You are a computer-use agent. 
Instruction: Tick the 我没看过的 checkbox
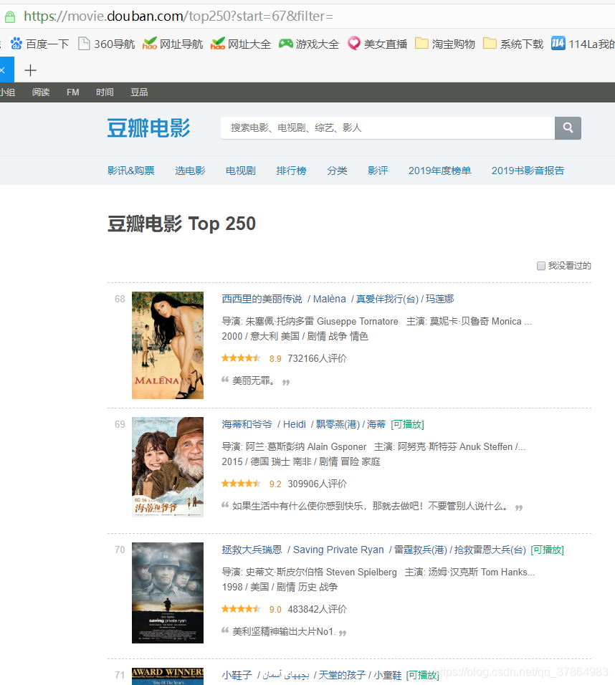(x=540, y=266)
